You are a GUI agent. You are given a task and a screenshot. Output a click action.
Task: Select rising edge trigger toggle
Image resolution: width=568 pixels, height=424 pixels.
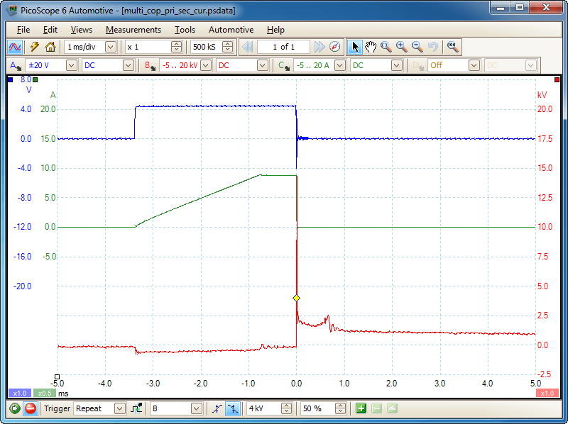click(217, 408)
